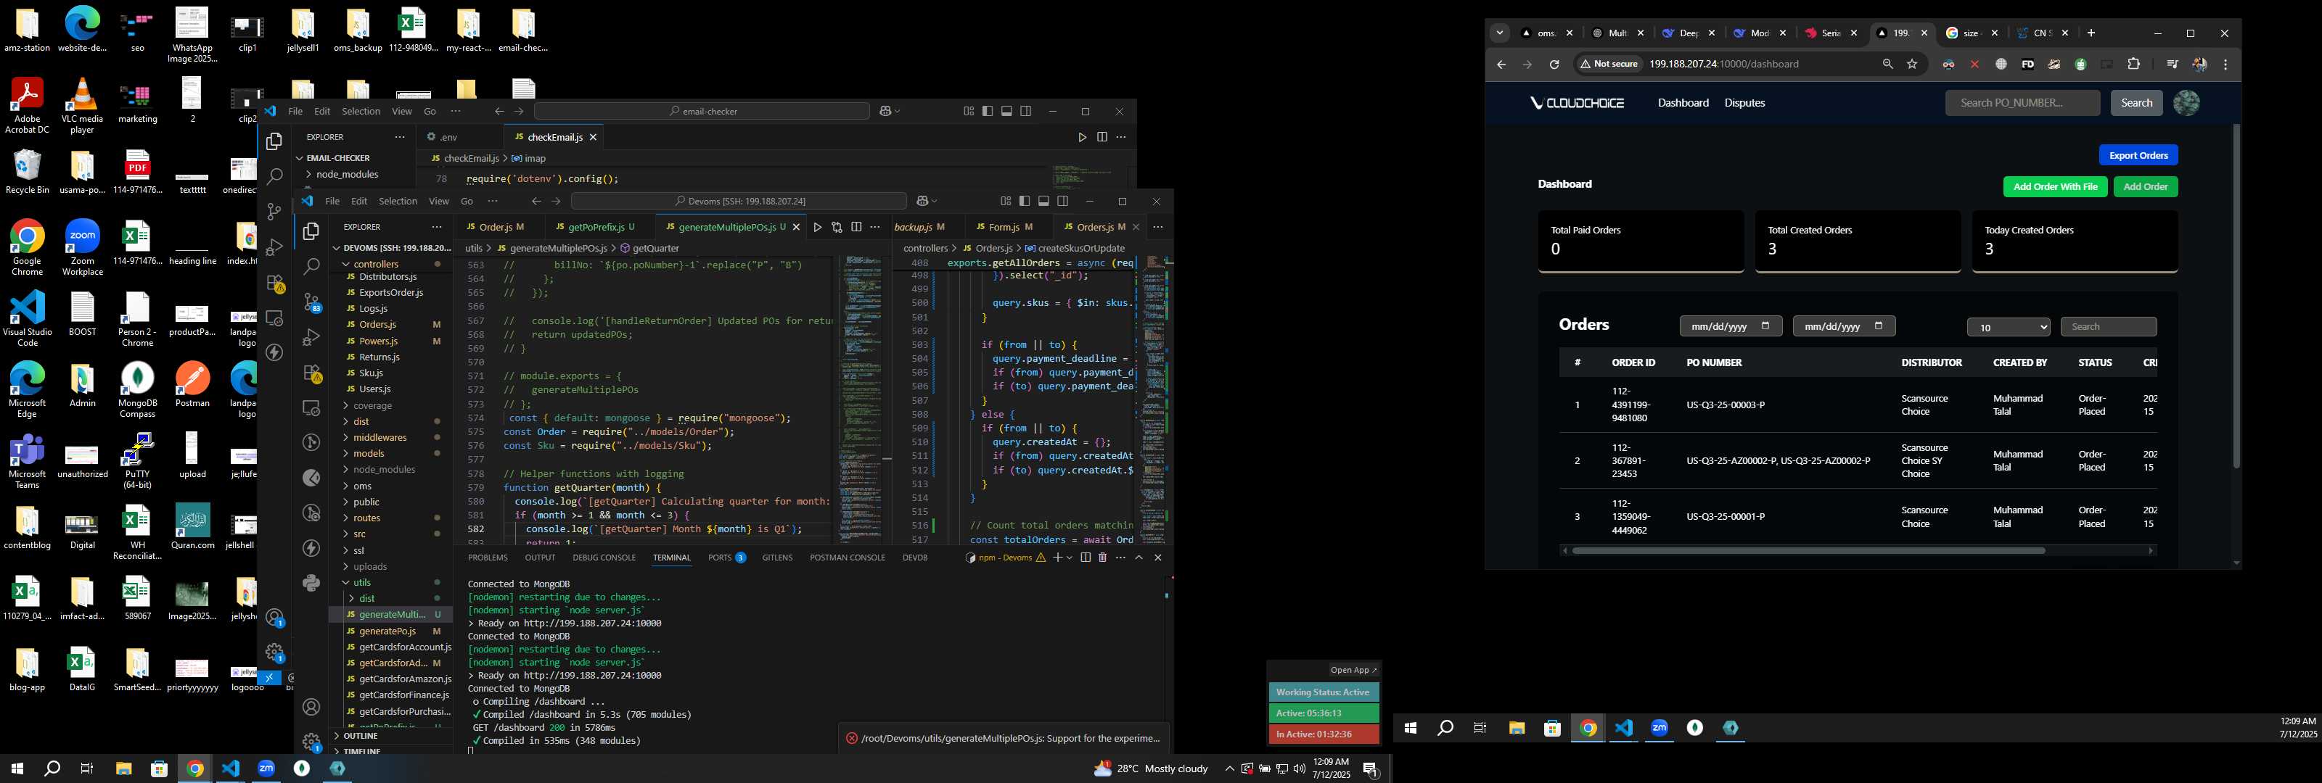Open rows-per-page dropdown showing 10
2322x783 pixels.
pos(2009,327)
